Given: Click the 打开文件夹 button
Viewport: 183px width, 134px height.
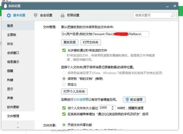Looking at the screenshot, I should point(91,42).
